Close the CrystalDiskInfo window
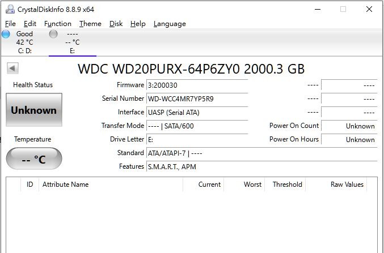This screenshot has height=253, width=384. coord(369,9)
